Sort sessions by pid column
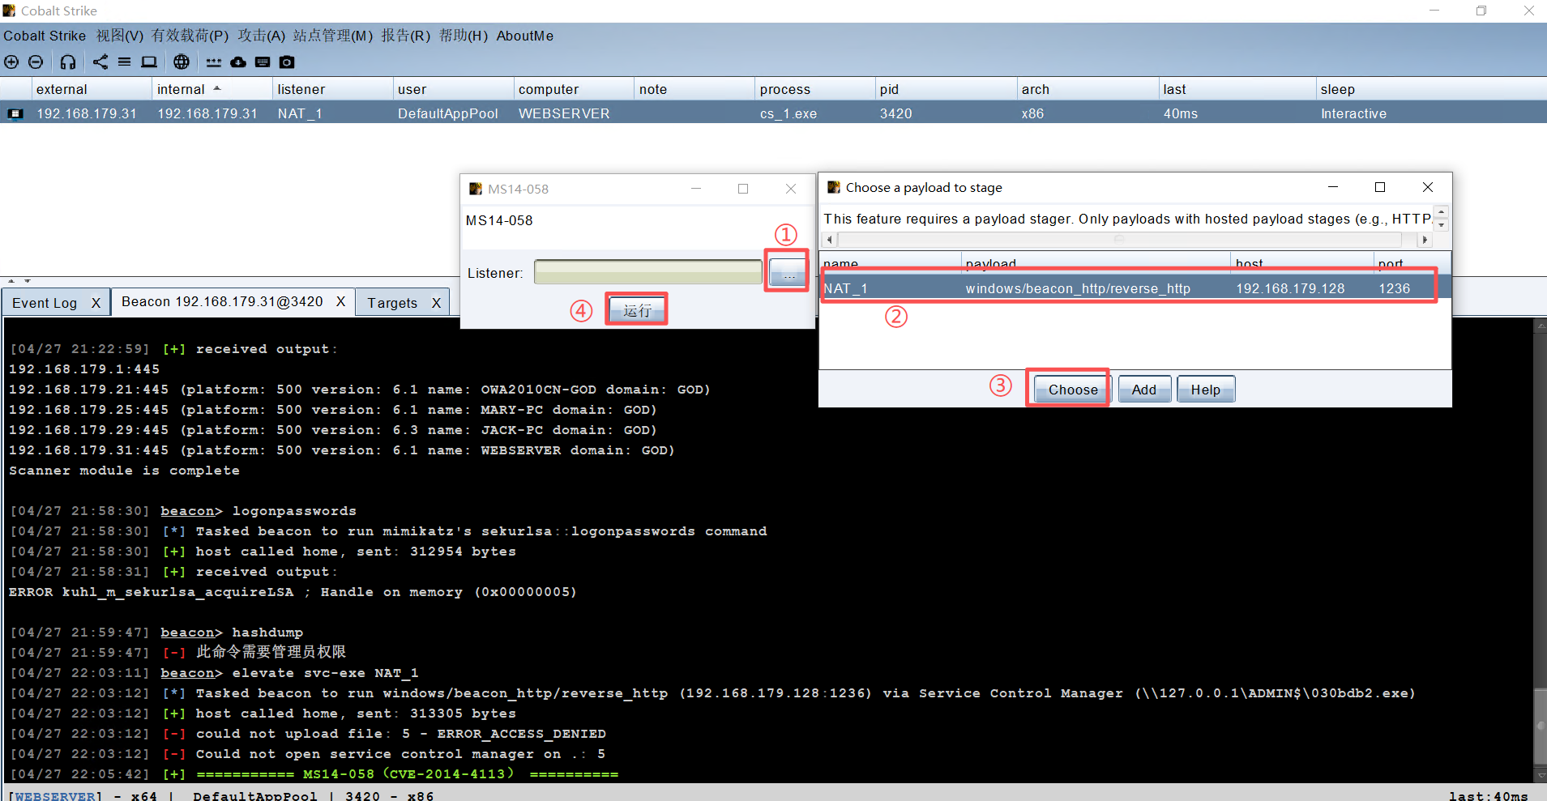 [x=946, y=89]
